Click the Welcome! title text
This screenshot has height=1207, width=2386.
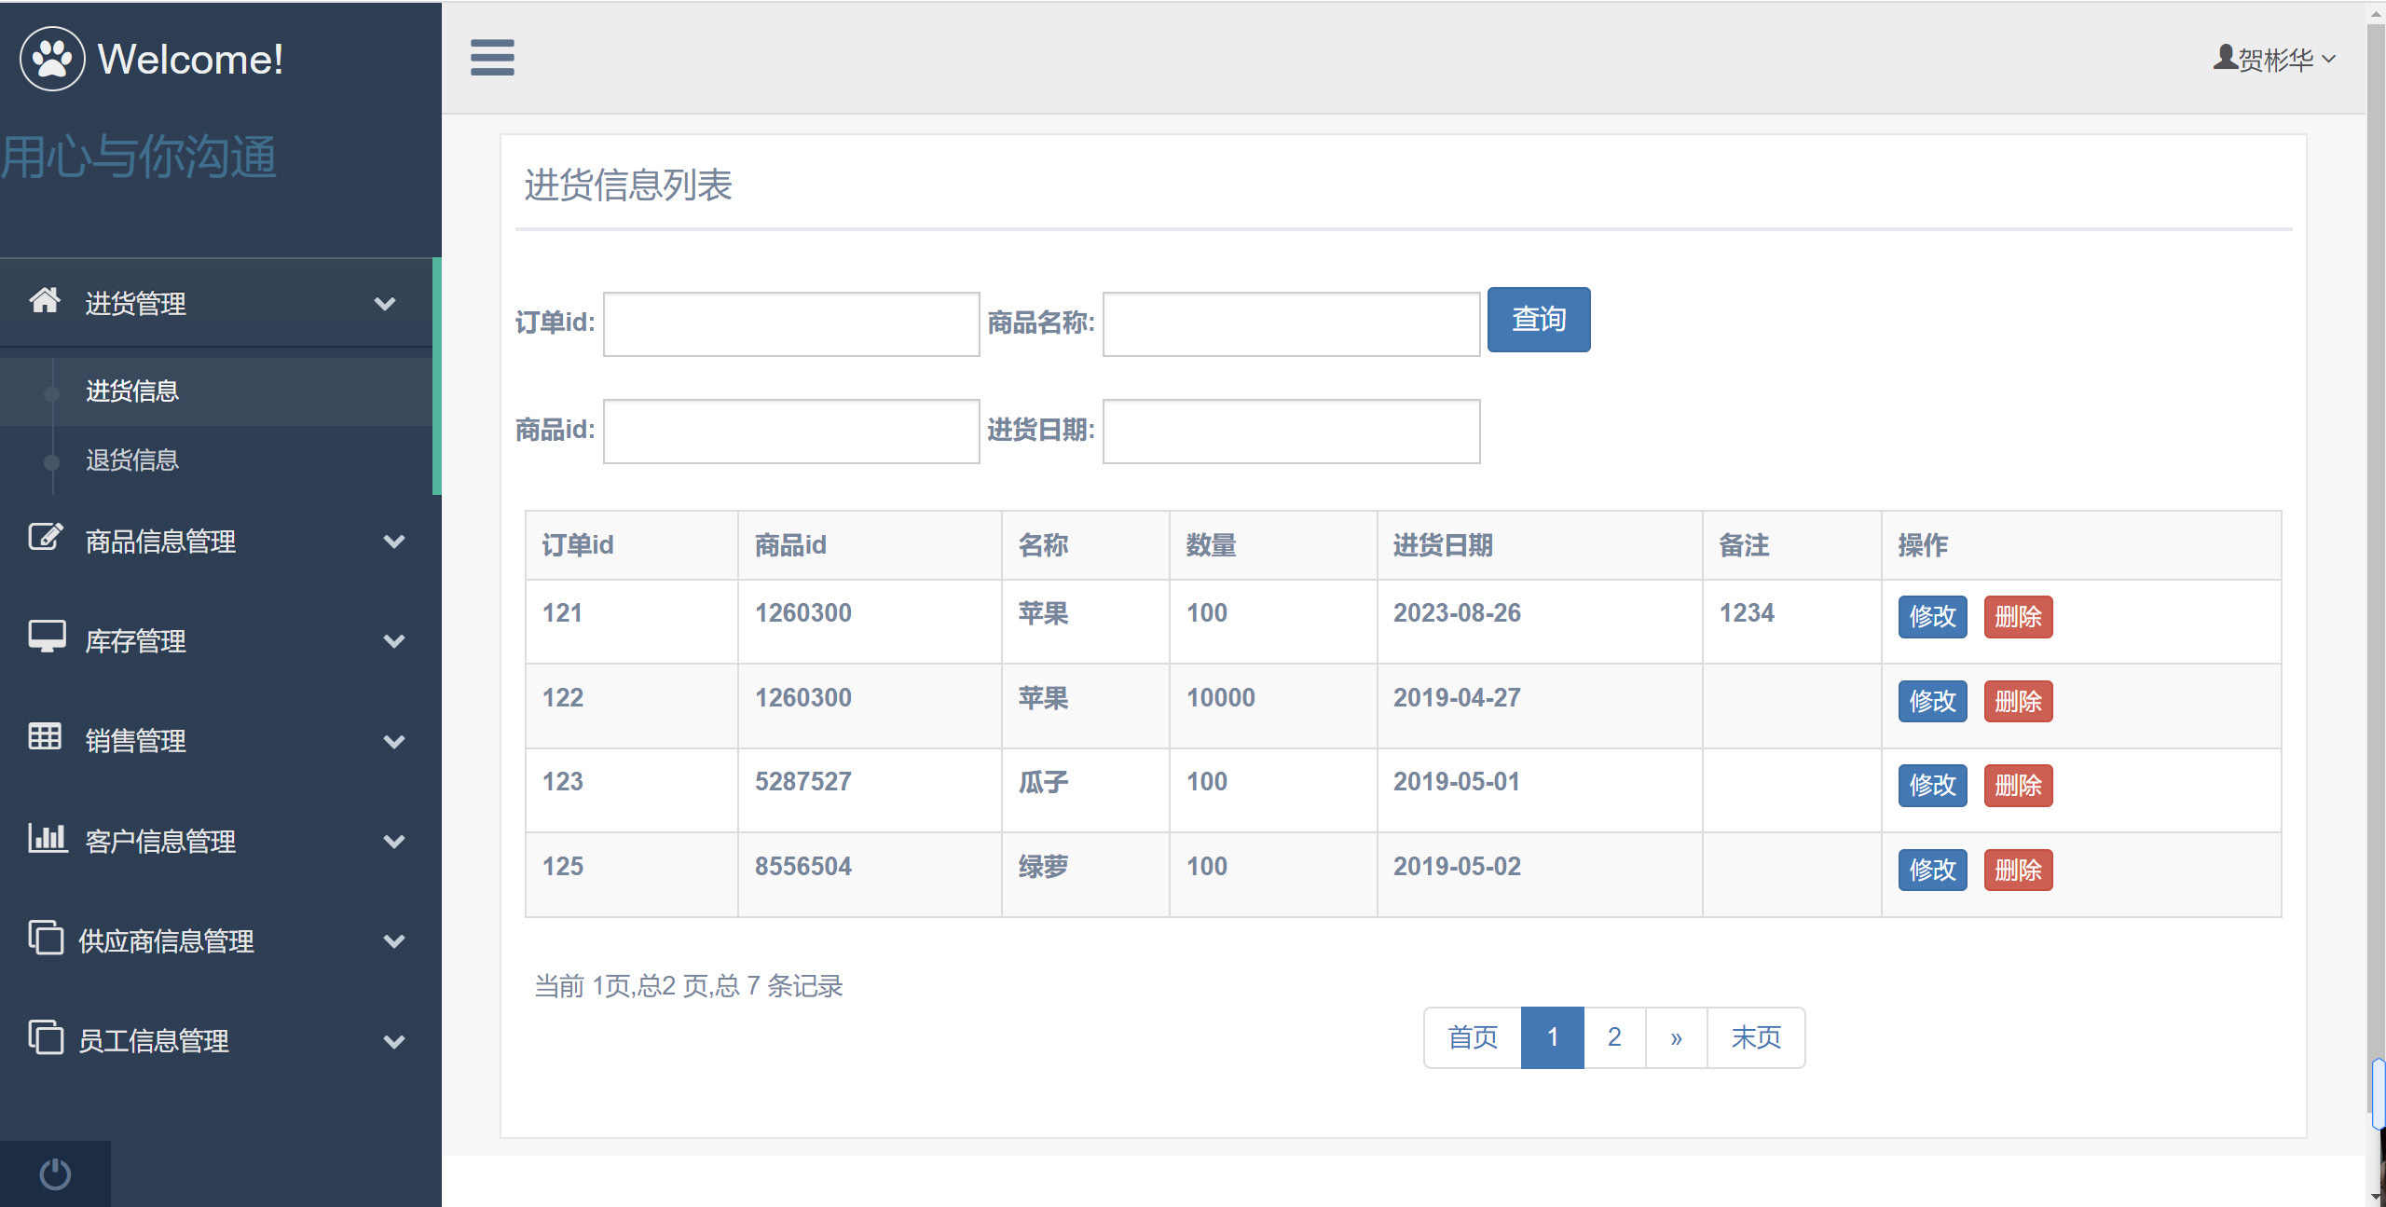(x=190, y=60)
